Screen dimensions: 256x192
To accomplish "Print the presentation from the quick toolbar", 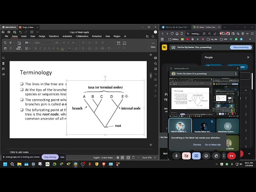I will coord(9,32).
